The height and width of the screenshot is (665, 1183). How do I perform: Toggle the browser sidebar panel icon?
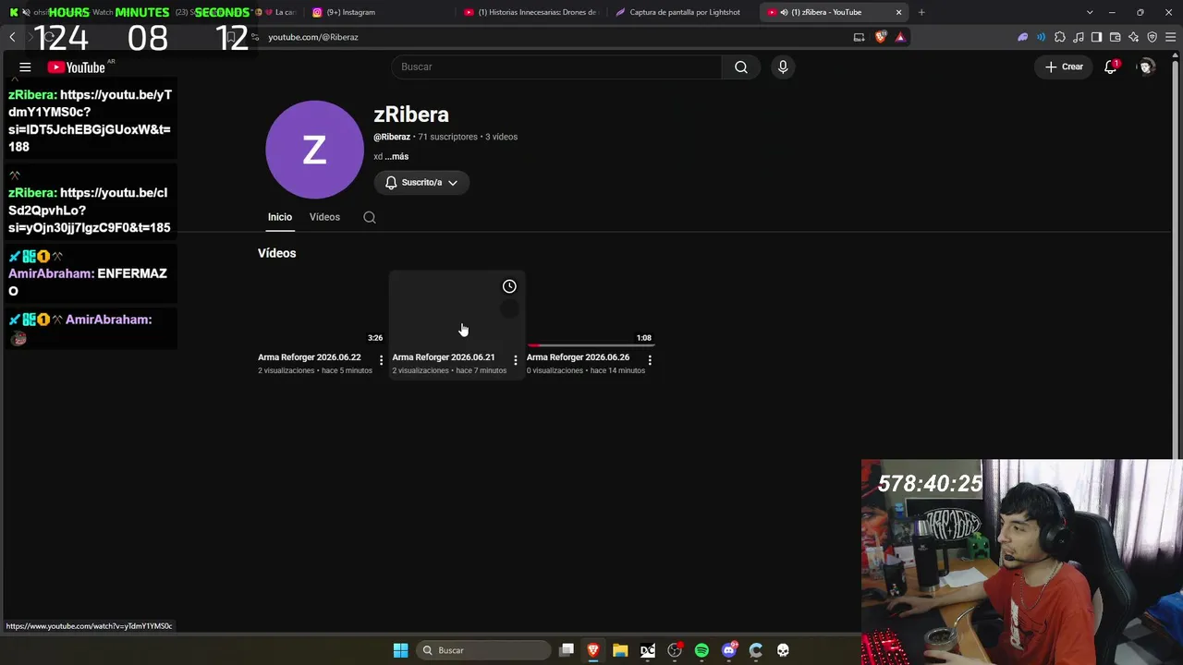[x=1096, y=37]
